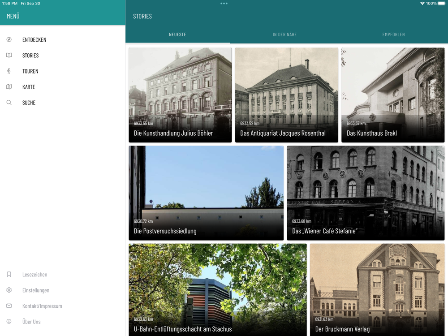Open the Die Postversuchssiedlung story card

[206, 193]
